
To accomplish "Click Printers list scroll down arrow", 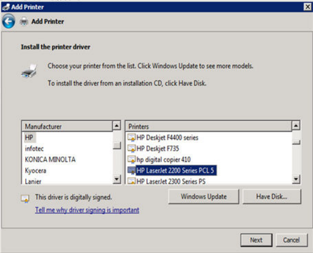I will (296, 179).
